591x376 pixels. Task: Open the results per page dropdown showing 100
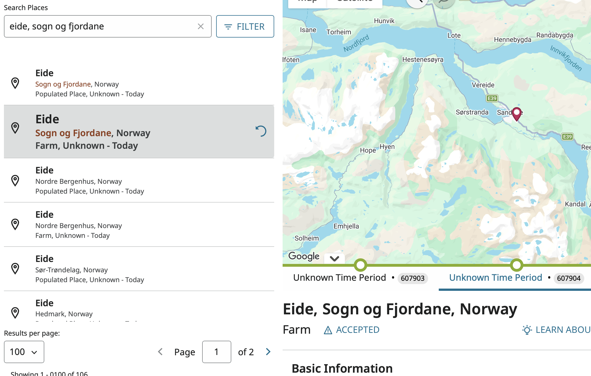[24, 352]
